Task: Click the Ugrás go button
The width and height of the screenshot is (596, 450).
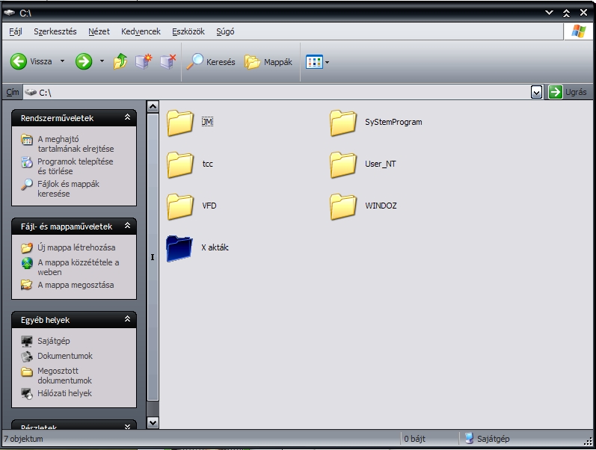Action: point(568,92)
